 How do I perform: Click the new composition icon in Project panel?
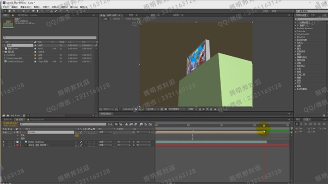pos(12,115)
